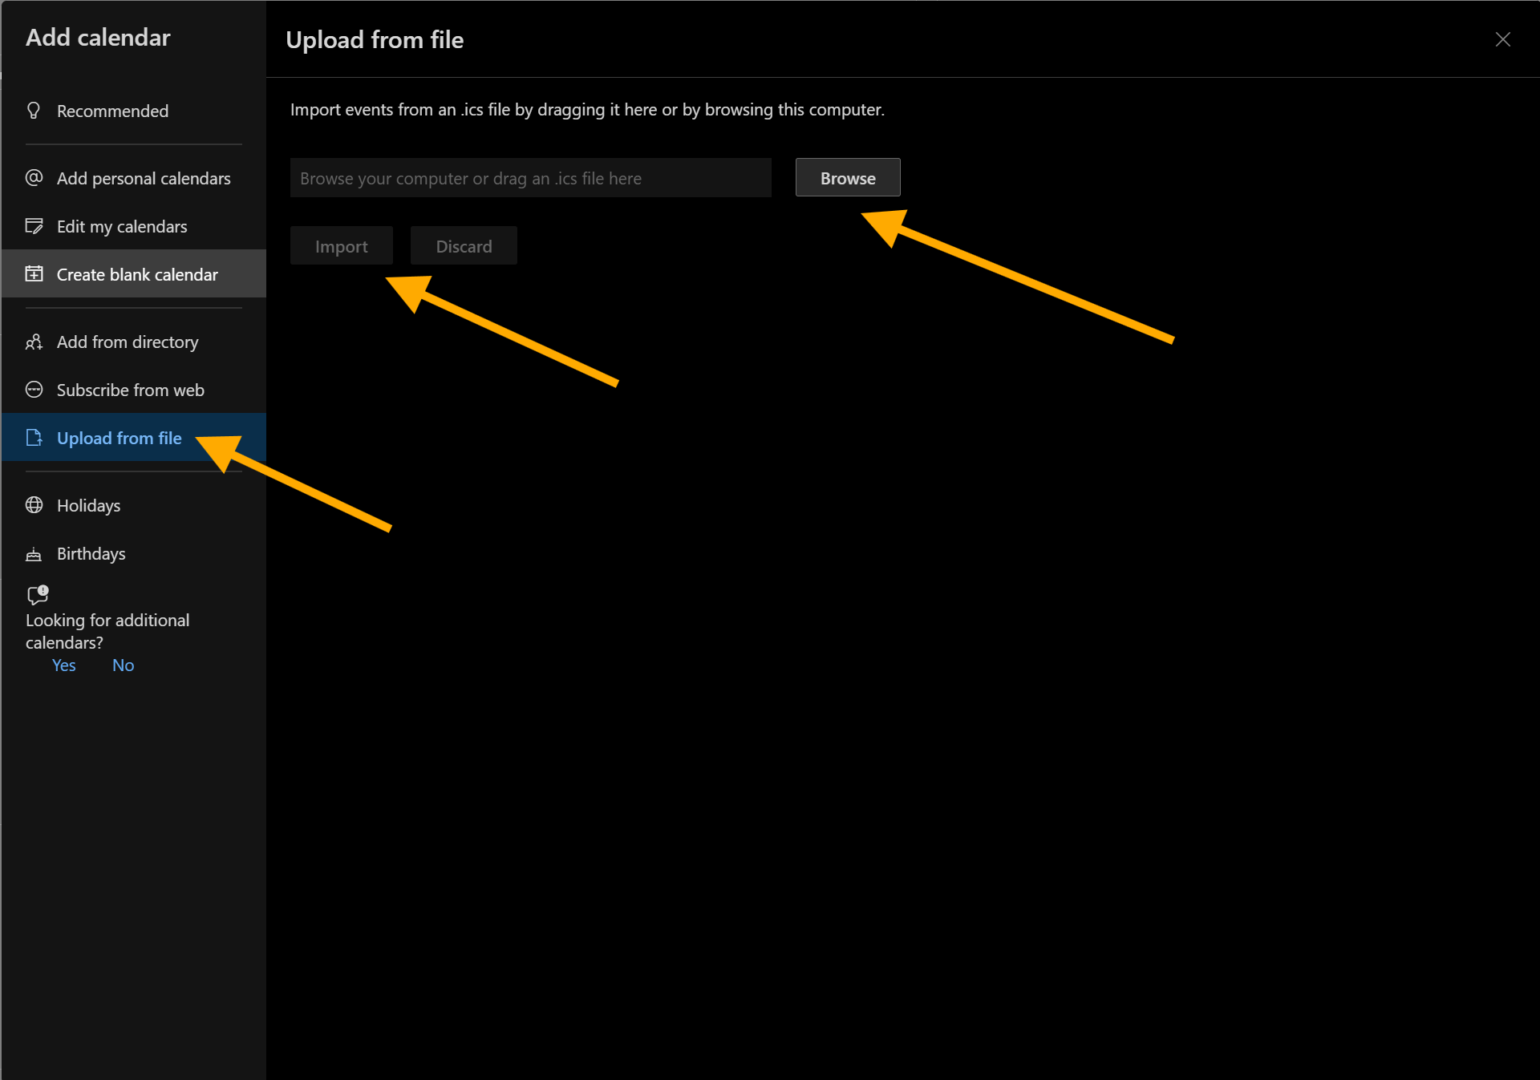Click the Edit my calendars pencil icon
Image resolution: width=1540 pixels, height=1080 pixels.
point(34,225)
